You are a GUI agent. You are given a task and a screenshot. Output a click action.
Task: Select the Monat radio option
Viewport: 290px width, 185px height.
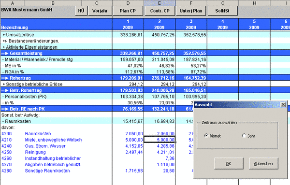pyautogui.click(x=212, y=136)
